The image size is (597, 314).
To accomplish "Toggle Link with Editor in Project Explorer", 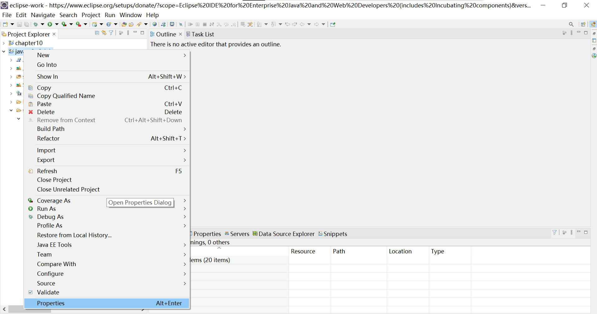I will click(x=104, y=33).
